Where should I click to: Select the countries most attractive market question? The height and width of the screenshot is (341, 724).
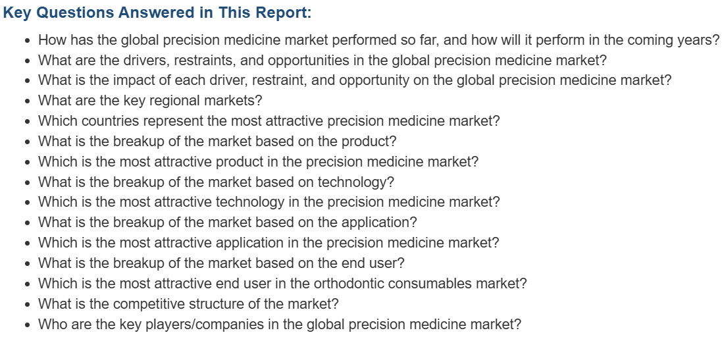pyautogui.click(x=269, y=121)
